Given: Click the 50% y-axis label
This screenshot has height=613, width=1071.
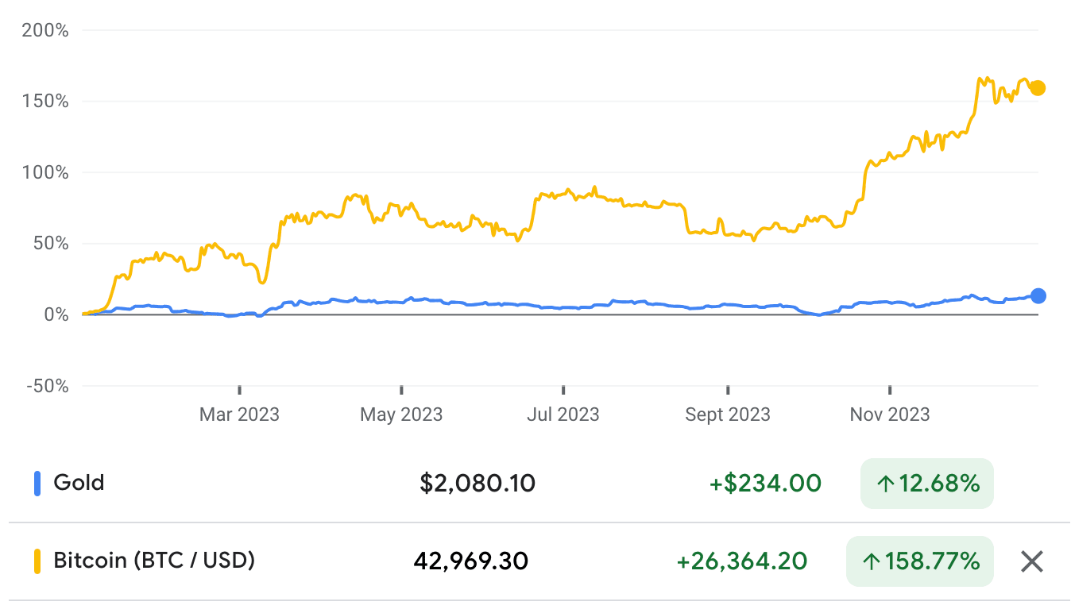Looking at the screenshot, I should [x=51, y=244].
